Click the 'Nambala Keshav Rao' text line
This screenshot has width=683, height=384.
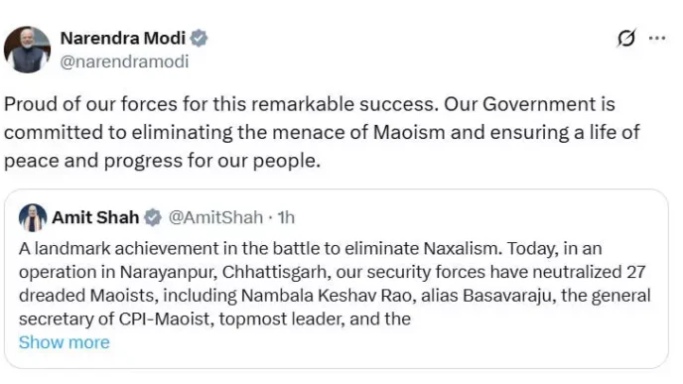335,296
